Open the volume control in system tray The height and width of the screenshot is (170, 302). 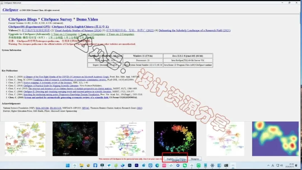coord(282,165)
